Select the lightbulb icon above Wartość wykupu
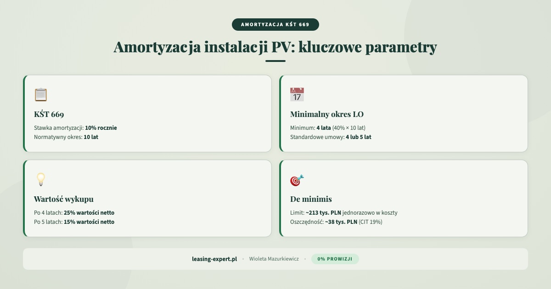Screen dimensions: 551x289 coord(40,179)
